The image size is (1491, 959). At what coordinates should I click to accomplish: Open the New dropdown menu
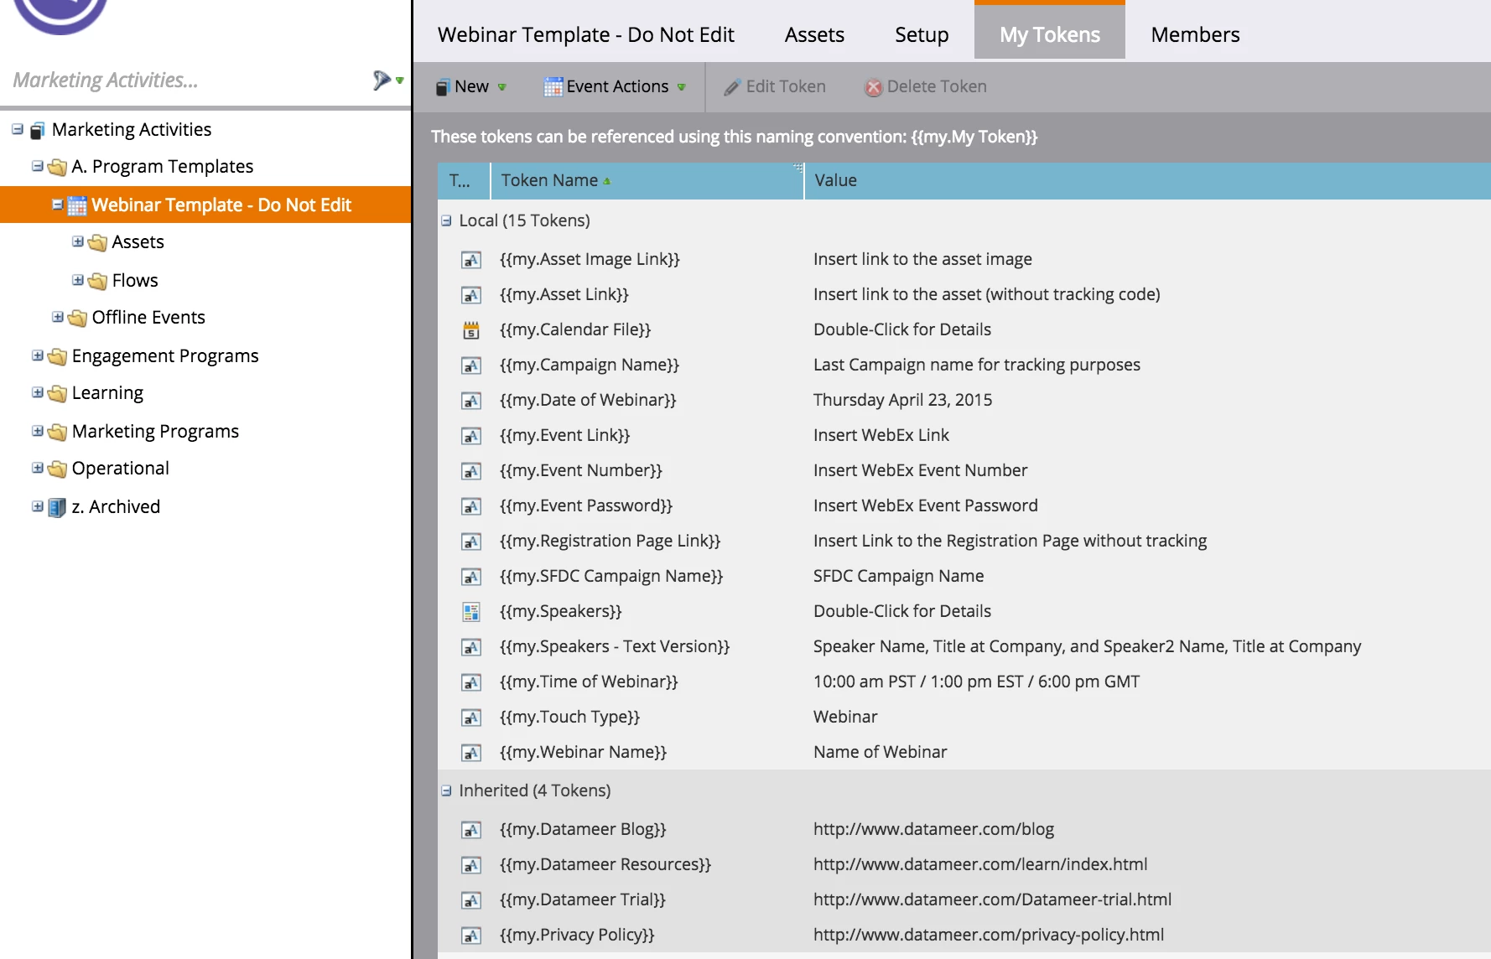(x=471, y=87)
